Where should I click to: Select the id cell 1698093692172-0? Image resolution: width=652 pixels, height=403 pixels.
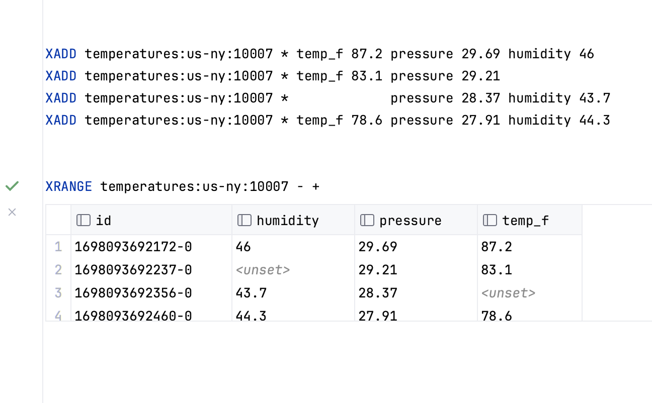(133, 247)
